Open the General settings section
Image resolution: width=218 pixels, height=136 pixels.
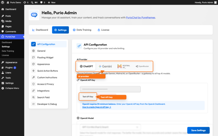click(48, 51)
